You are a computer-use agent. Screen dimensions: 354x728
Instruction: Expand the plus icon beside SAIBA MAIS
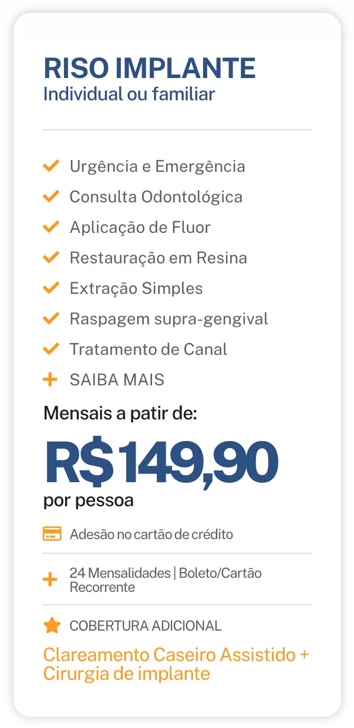[50, 380]
